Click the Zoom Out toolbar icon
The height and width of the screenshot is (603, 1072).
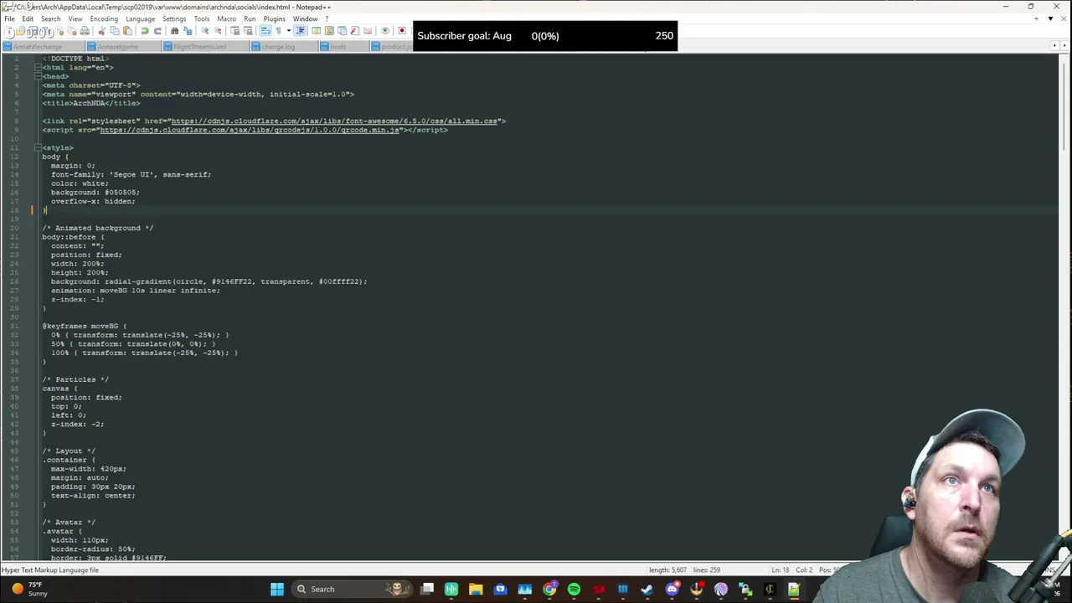218,32
